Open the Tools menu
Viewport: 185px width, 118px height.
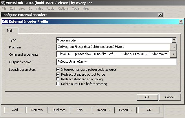[x=76, y=8]
